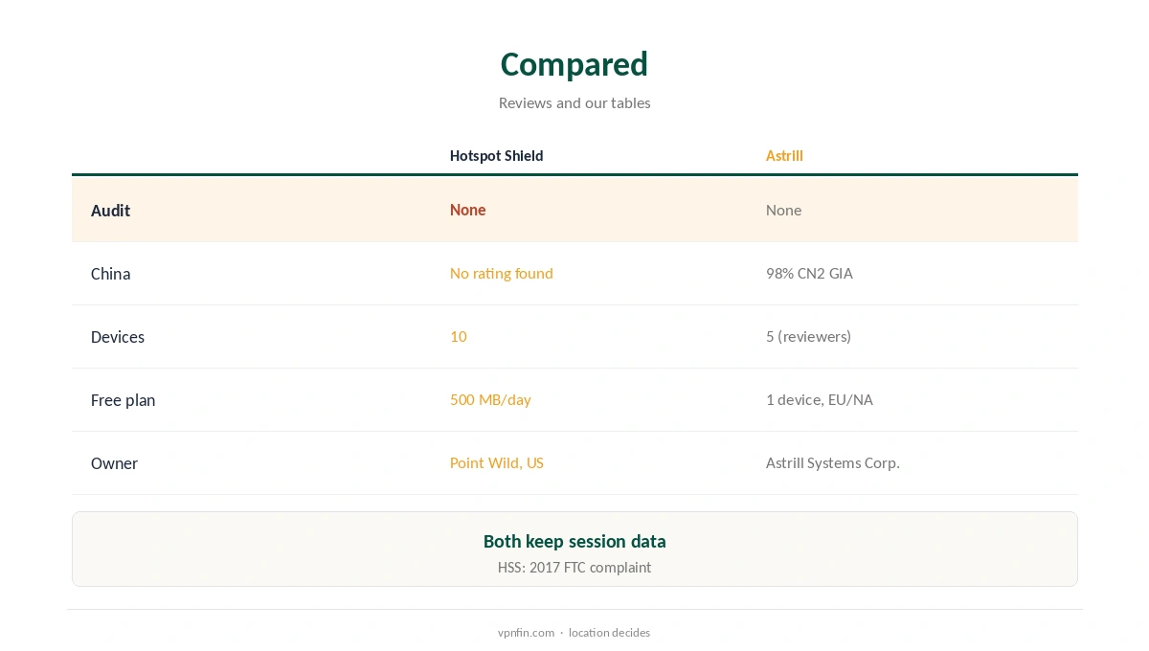Click the 'No rating found' cell
Screen dimensions: 1149x651
(x=501, y=273)
